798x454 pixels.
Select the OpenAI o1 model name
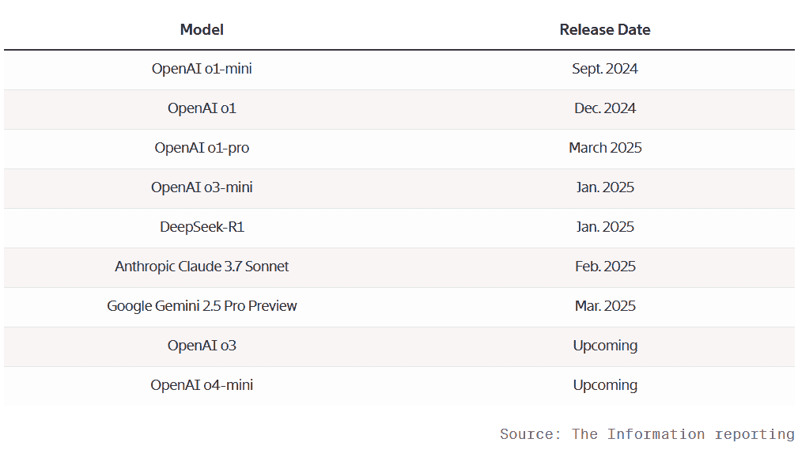(202, 108)
